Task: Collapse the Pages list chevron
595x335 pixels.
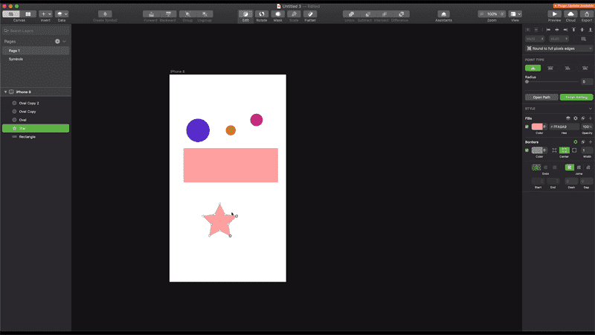Action: (65, 42)
